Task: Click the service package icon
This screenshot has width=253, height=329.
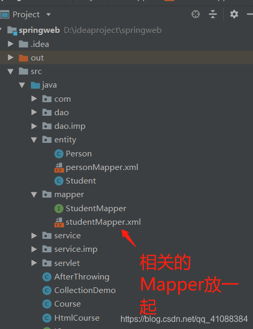Action: (47, 236)
